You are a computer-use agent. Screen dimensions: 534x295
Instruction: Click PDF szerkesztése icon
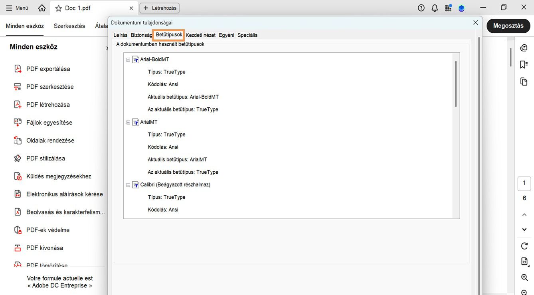(18, 87)
